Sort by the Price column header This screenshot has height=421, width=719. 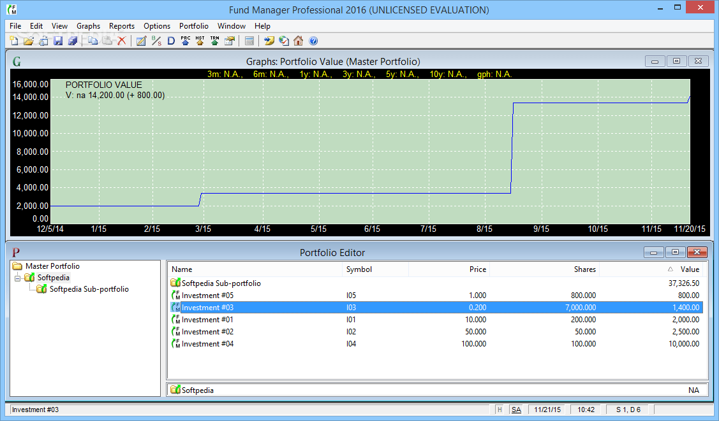click(449, 269)
